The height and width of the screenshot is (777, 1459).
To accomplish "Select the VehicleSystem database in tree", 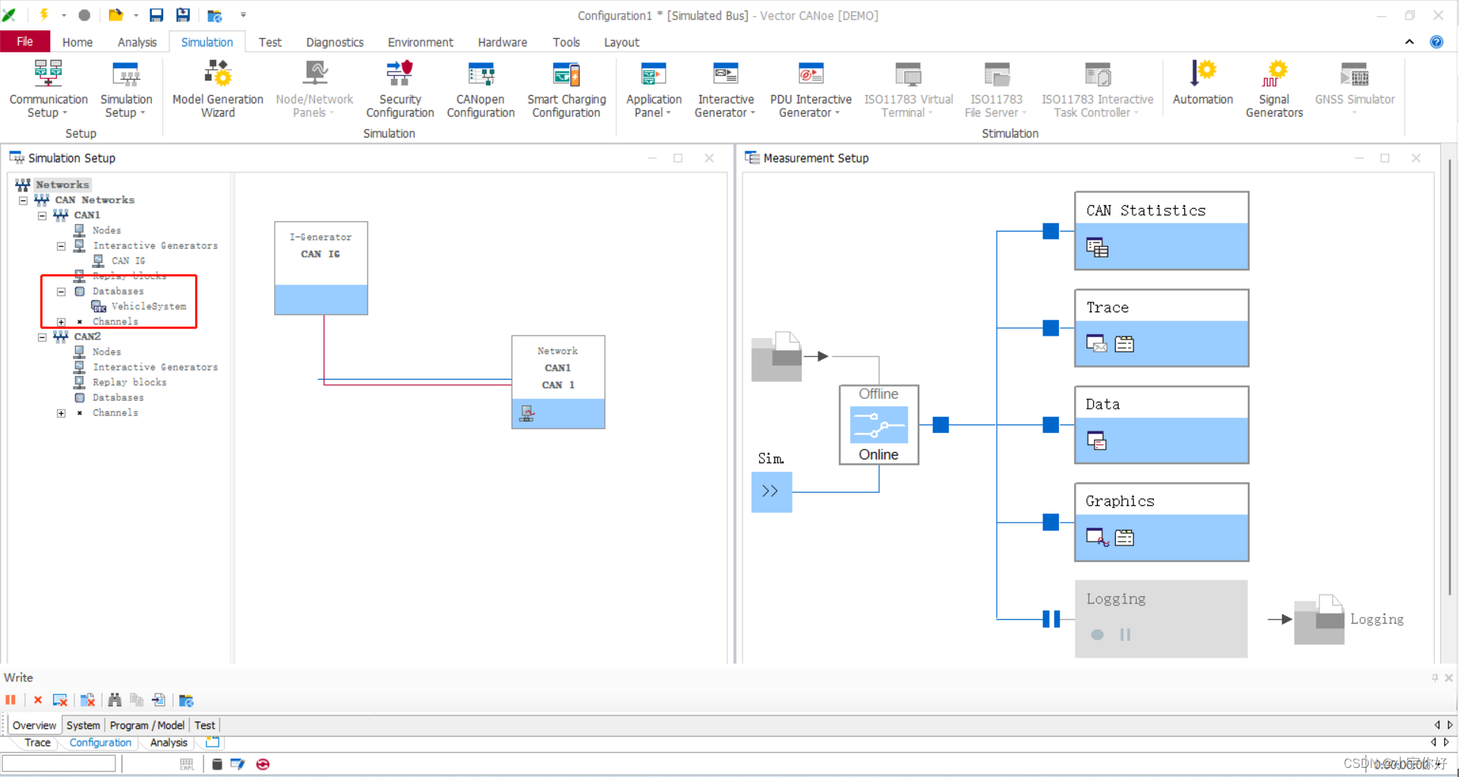I will (x=148, y=306).
